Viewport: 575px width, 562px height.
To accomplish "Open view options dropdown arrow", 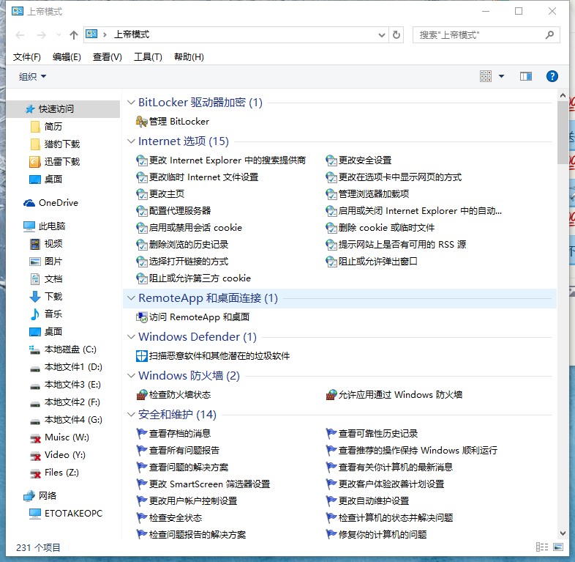I will [x=501, y=76].
